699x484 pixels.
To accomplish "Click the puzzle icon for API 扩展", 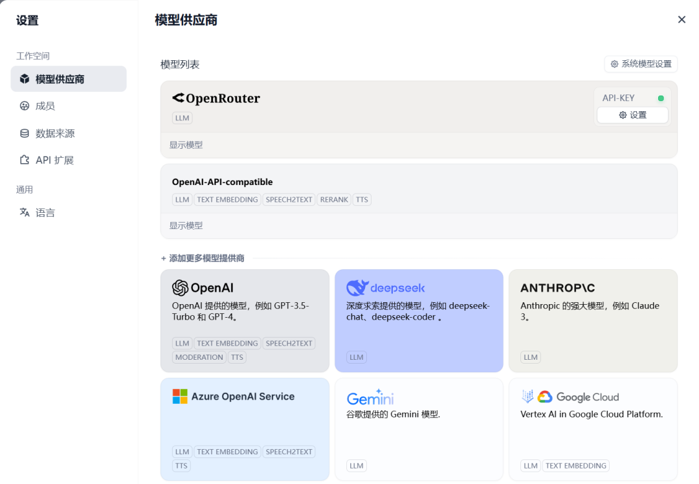I will 25,160.
